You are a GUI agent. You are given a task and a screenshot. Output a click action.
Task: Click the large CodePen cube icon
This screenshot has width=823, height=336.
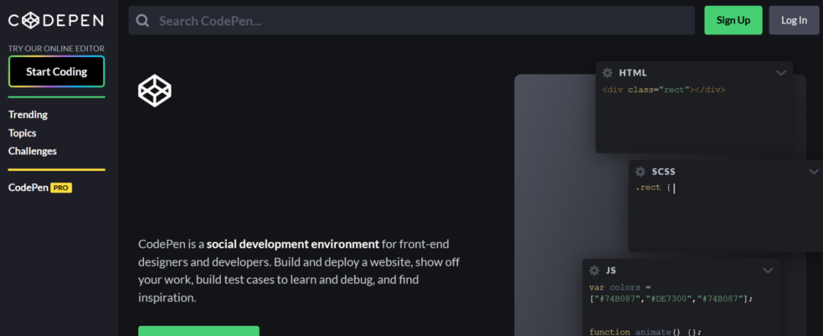pos(155,91)
